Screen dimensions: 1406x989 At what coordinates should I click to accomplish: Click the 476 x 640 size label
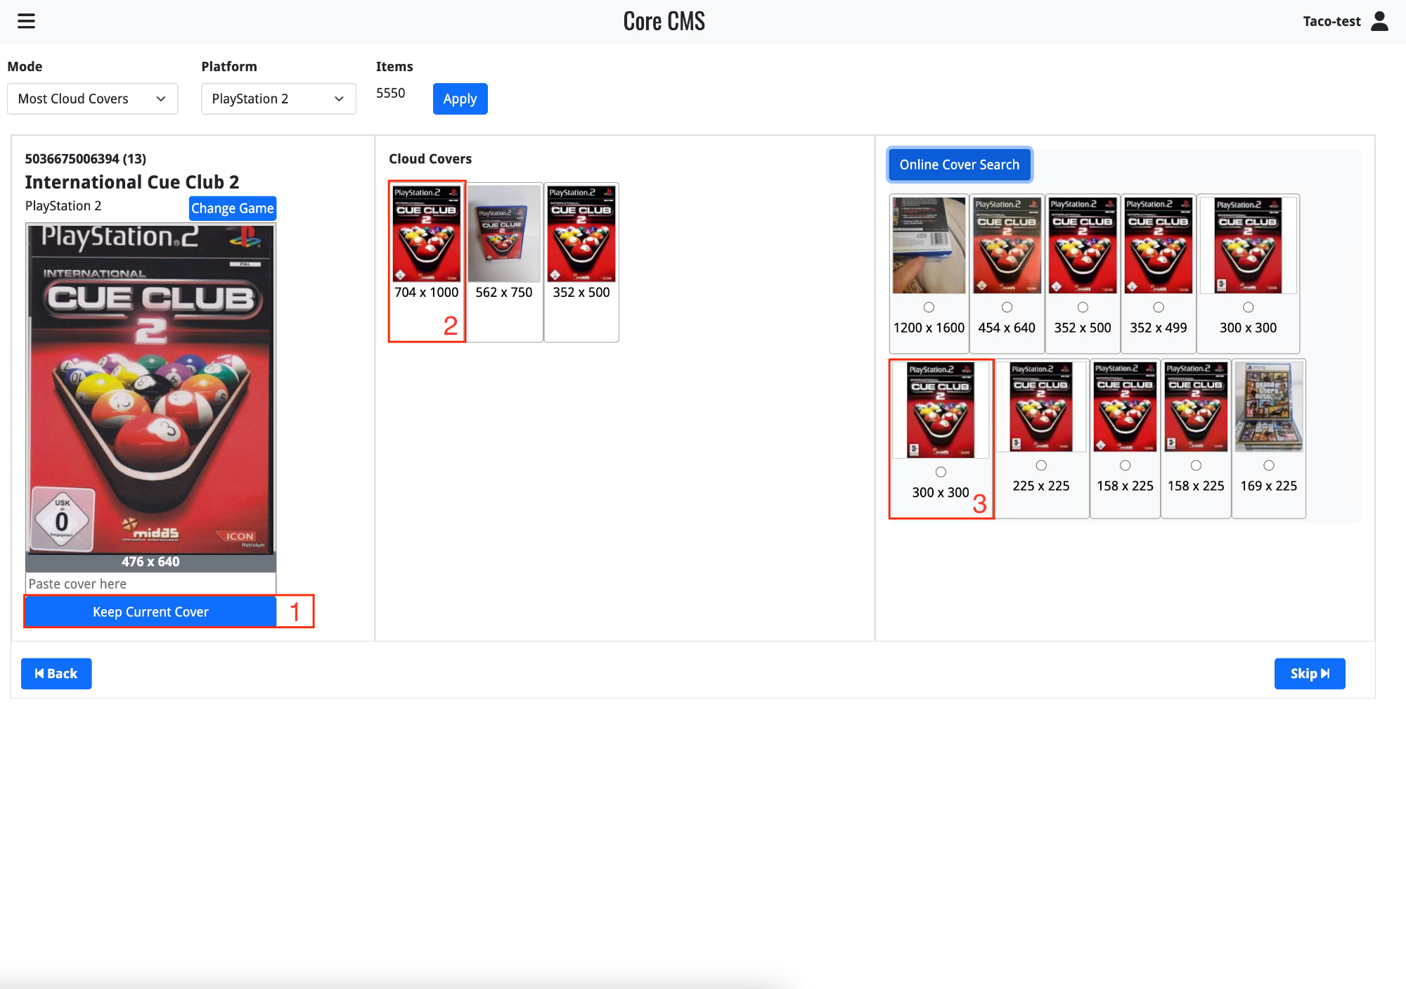[150, 562]
